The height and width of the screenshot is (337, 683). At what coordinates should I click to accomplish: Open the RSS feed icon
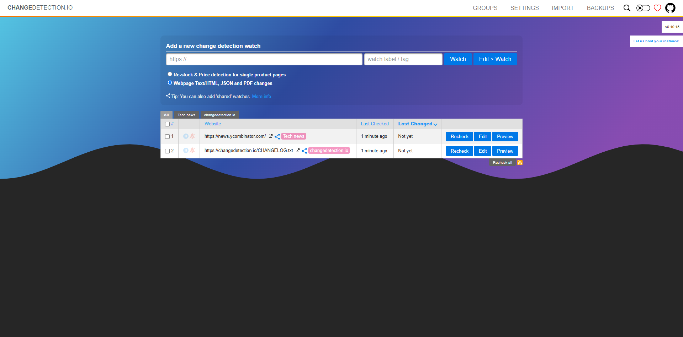coord(520,163)
